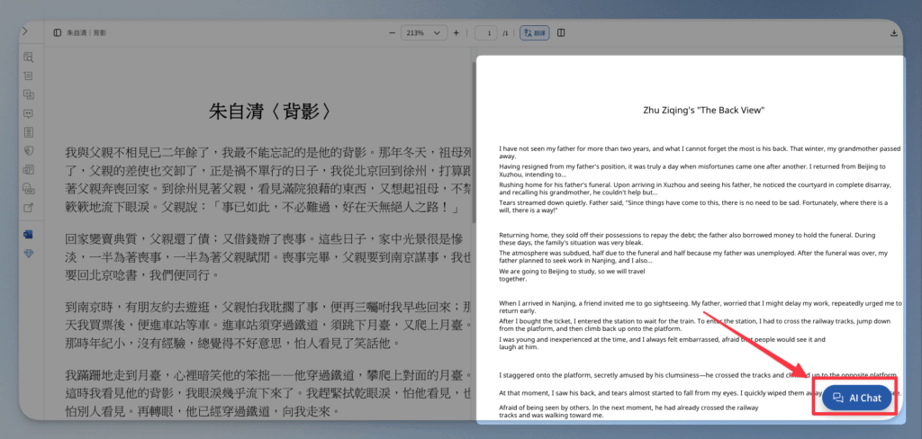
Task: Click the download icon at top right
Action: (x=894, y=33)
